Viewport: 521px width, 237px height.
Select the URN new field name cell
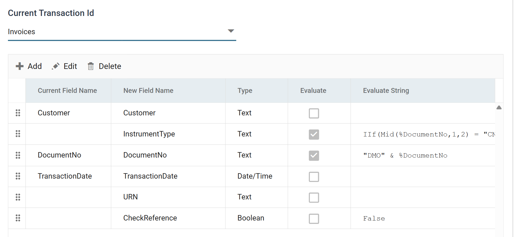(x=168, y=197)
